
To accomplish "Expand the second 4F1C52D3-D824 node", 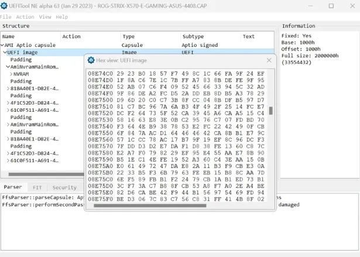I will click(8, 153).
